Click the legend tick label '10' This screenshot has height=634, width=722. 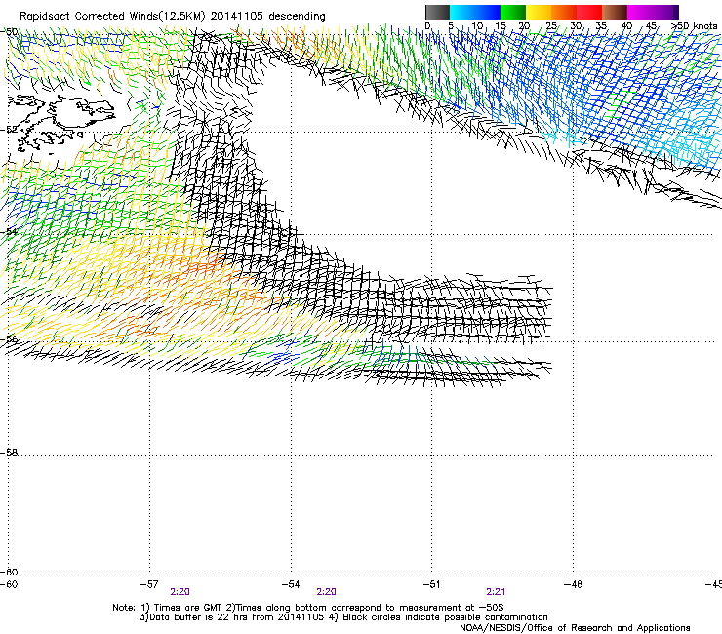[x=477, y=26]
